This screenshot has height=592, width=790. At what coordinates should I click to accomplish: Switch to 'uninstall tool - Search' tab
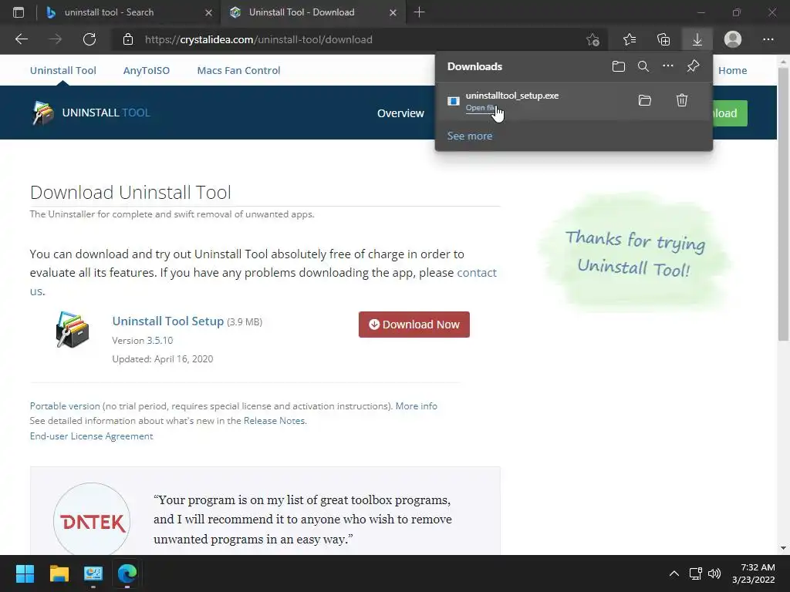tap(127, 12)
